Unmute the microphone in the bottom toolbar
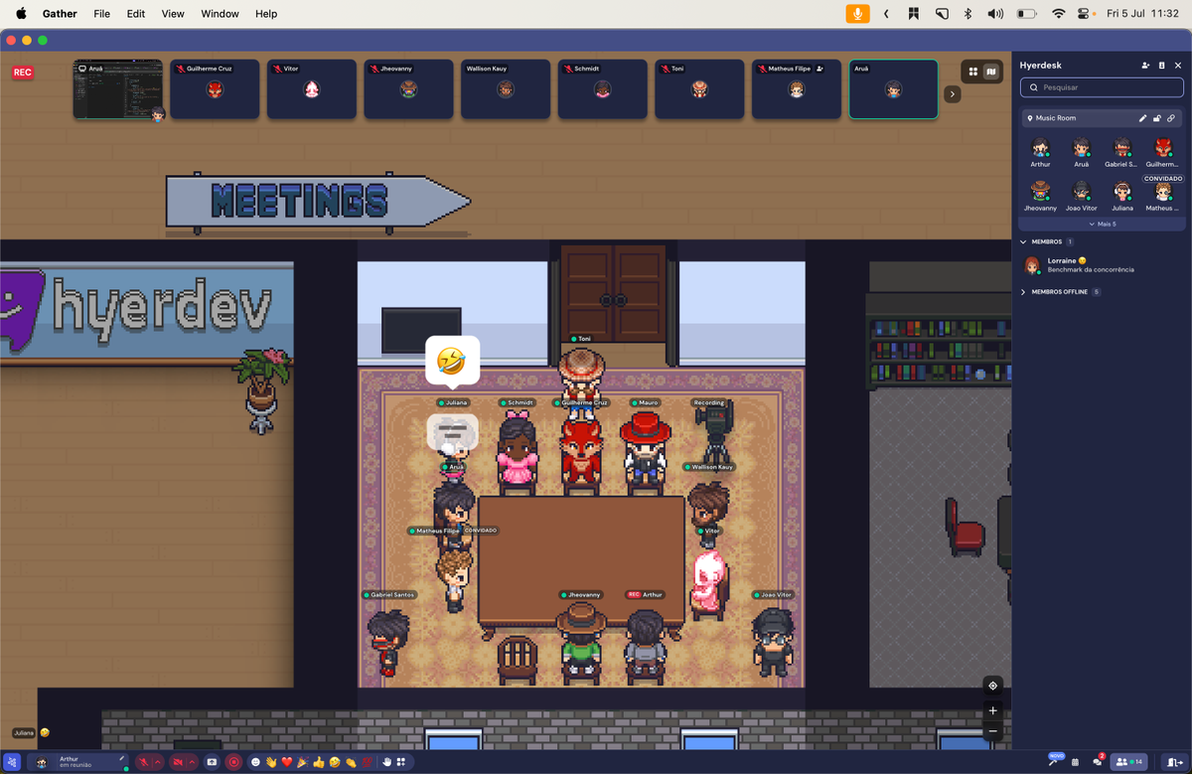This screenshot has width=1192, height=774. pyautogui.click(x=143, y=762)
